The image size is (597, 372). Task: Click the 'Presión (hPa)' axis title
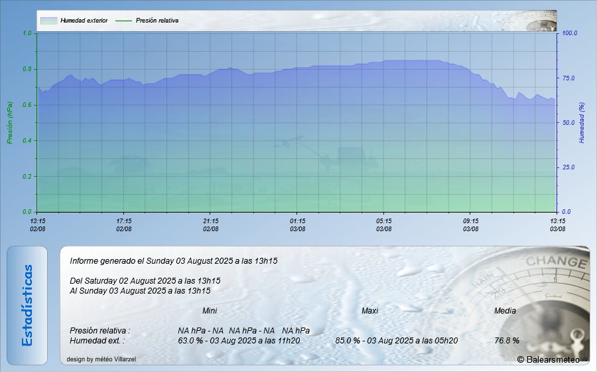tap(10, 123)
